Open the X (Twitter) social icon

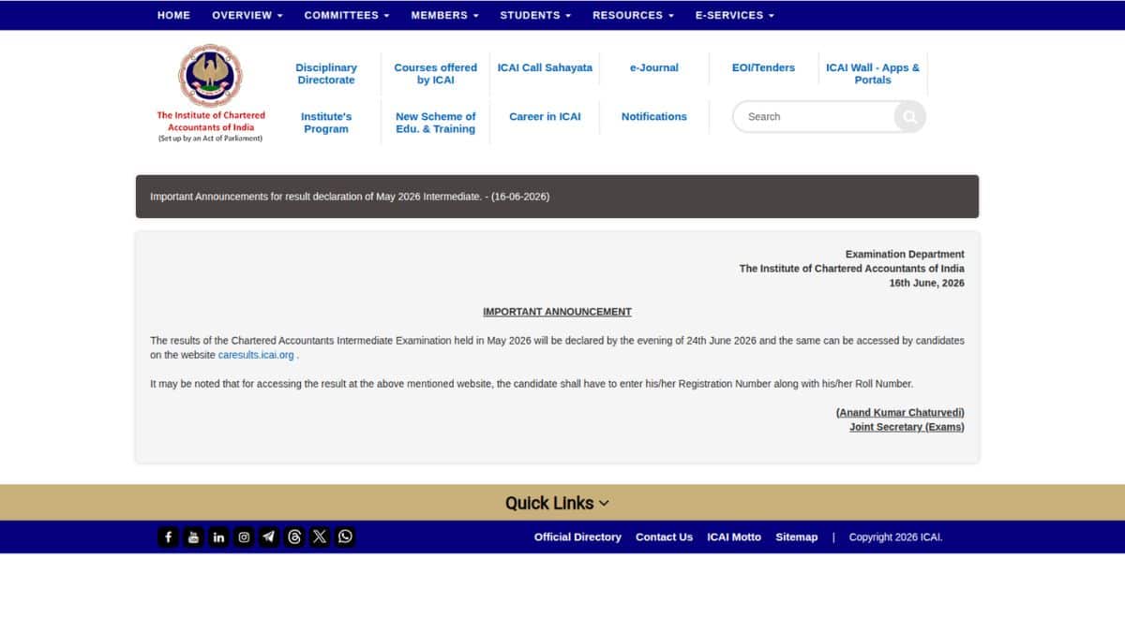pos(320,536)
